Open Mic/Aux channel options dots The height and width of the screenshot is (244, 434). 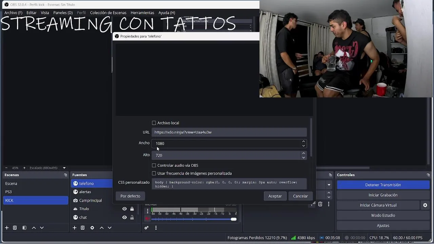147,211
